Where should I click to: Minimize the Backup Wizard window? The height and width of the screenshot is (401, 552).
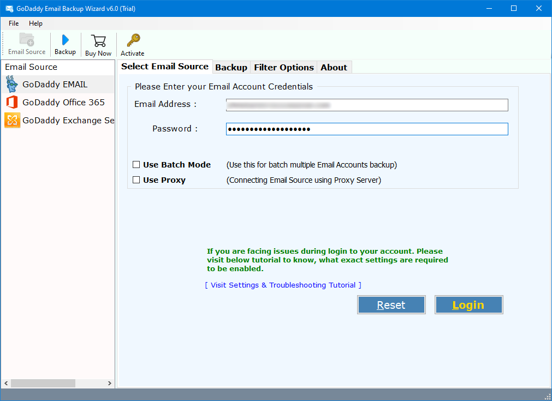click(489, 8)
